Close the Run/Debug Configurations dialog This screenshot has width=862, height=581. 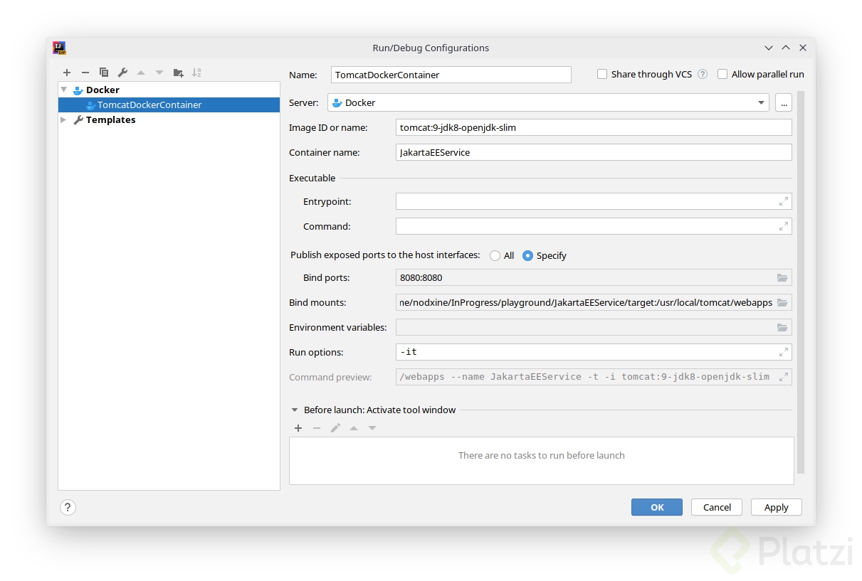803,48
